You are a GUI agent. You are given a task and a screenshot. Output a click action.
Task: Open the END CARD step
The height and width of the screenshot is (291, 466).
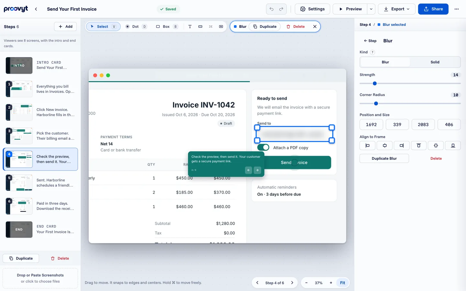click(x=40, y=229)
